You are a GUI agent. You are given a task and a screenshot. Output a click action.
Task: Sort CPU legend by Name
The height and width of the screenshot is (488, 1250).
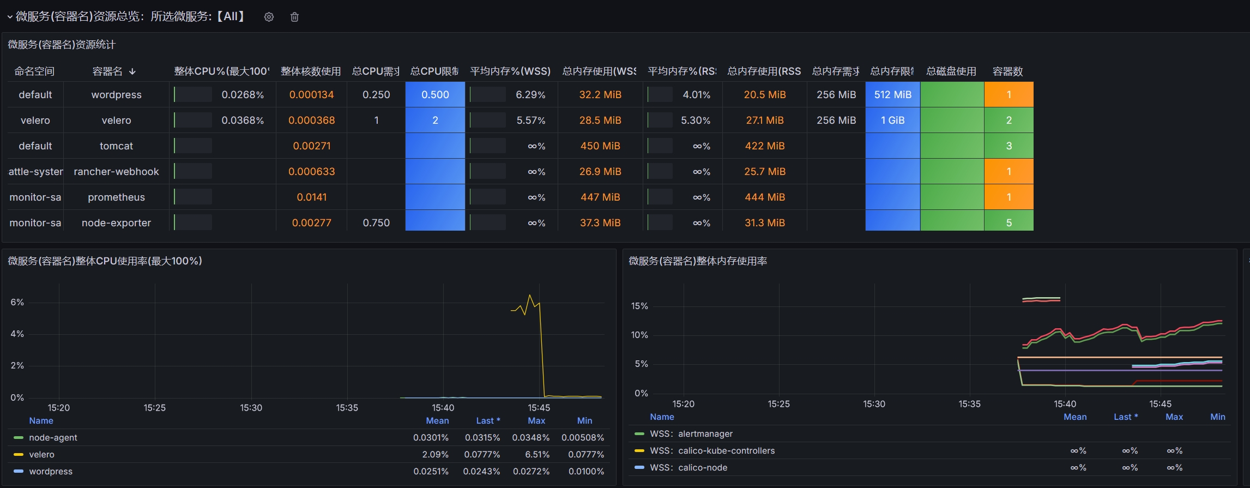(41, 420)
